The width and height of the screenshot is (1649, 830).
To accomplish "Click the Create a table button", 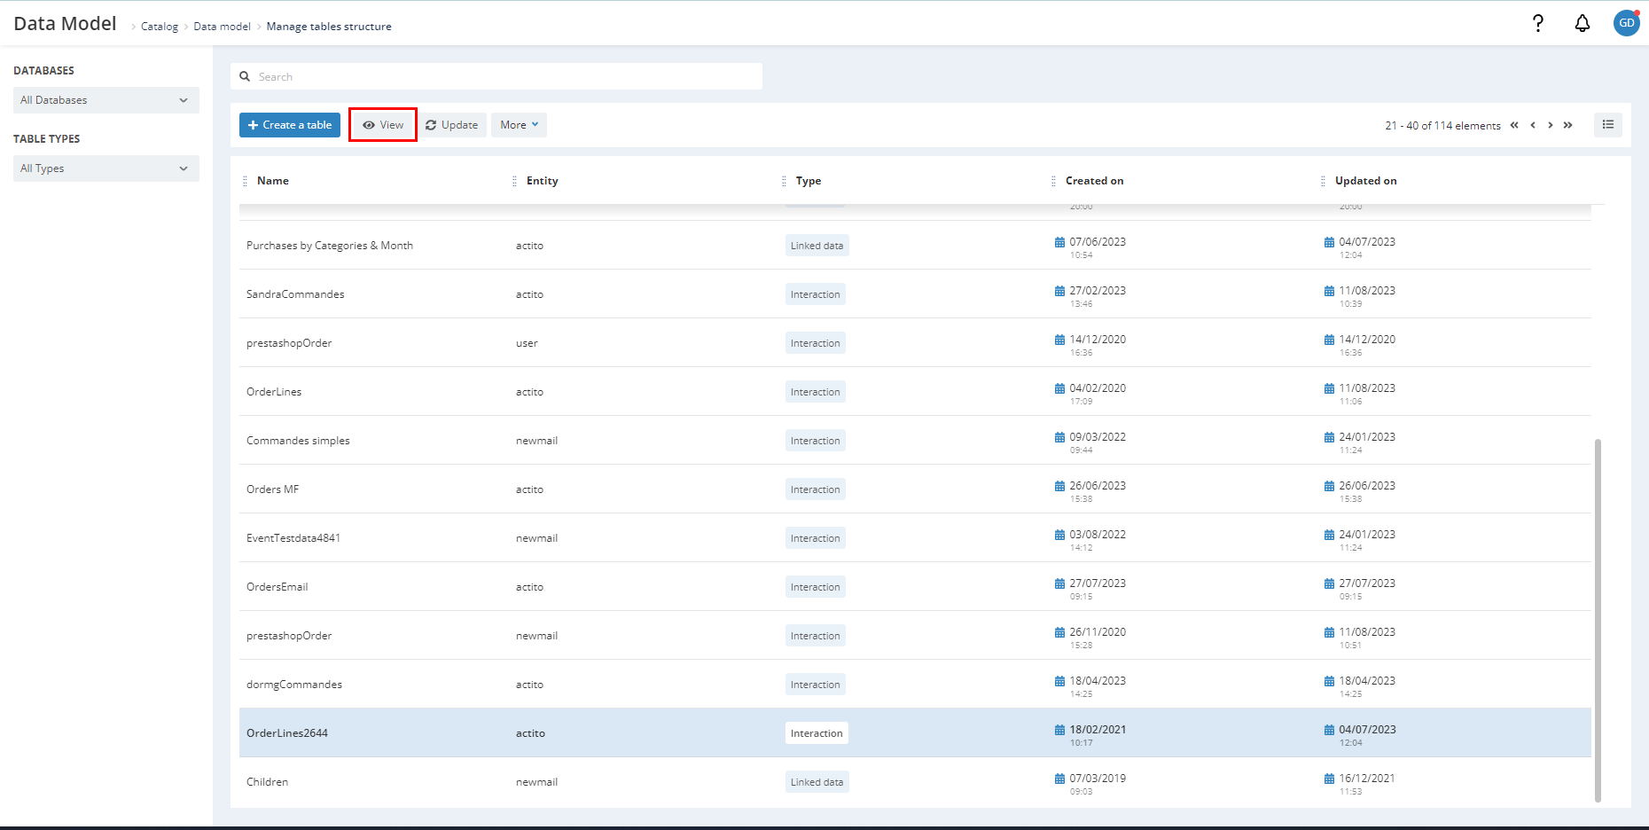I will [x=290, y=125].
